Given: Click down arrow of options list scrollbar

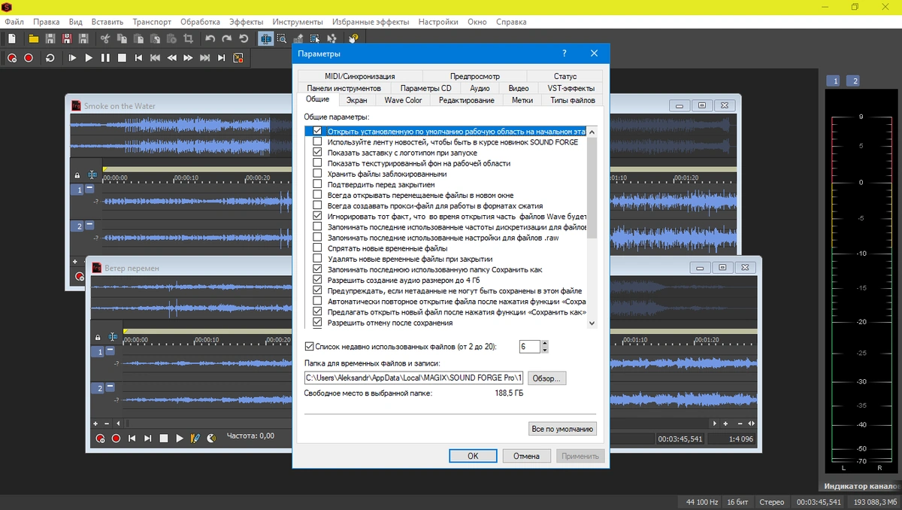Looking at the screenshot, I should (592, 323).
